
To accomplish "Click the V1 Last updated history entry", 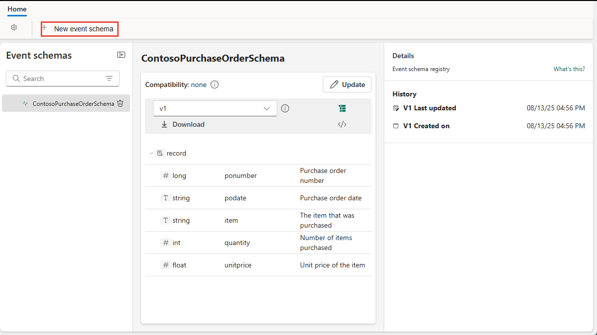I will pos(429,108).
